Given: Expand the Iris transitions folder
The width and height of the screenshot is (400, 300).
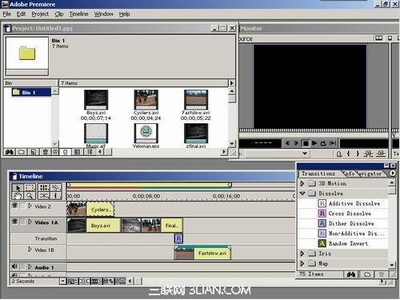Looking at the screenshot, I should [x=302, y=254].
